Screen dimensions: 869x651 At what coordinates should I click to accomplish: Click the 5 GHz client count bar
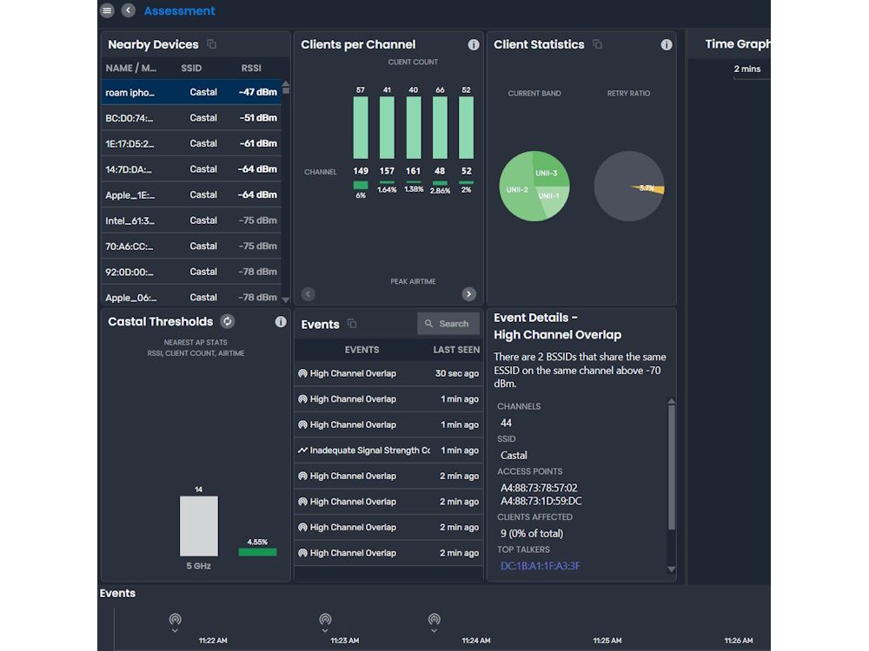pos(198,526)
